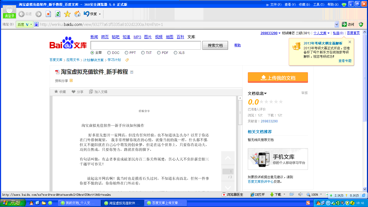Open the 恢复 dropdown arrow

(100, 14)
